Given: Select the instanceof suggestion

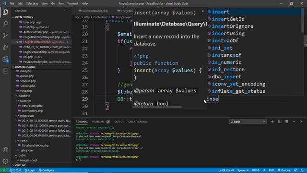Looking at the screenshot, I should [x=254, y=55].
